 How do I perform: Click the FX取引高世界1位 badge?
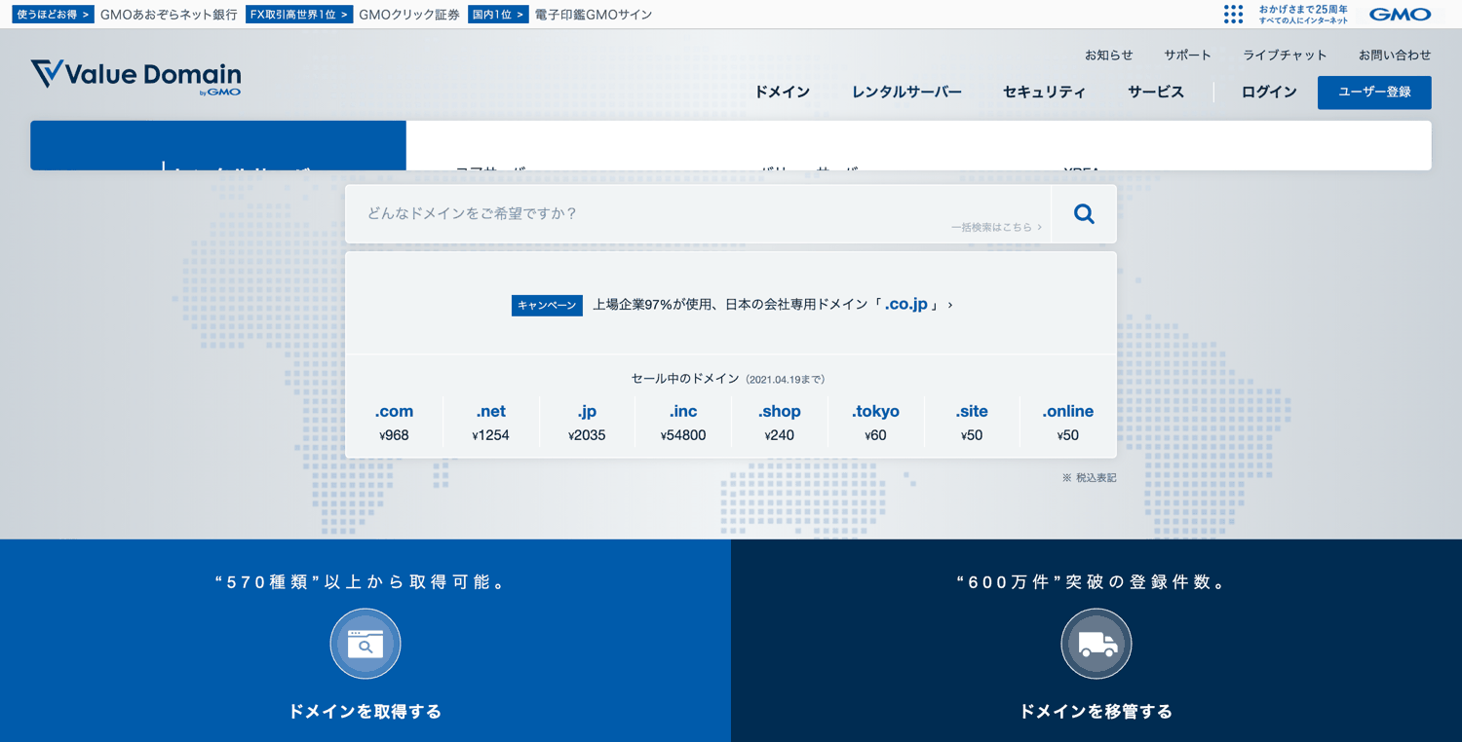click(x=299, y=15)
